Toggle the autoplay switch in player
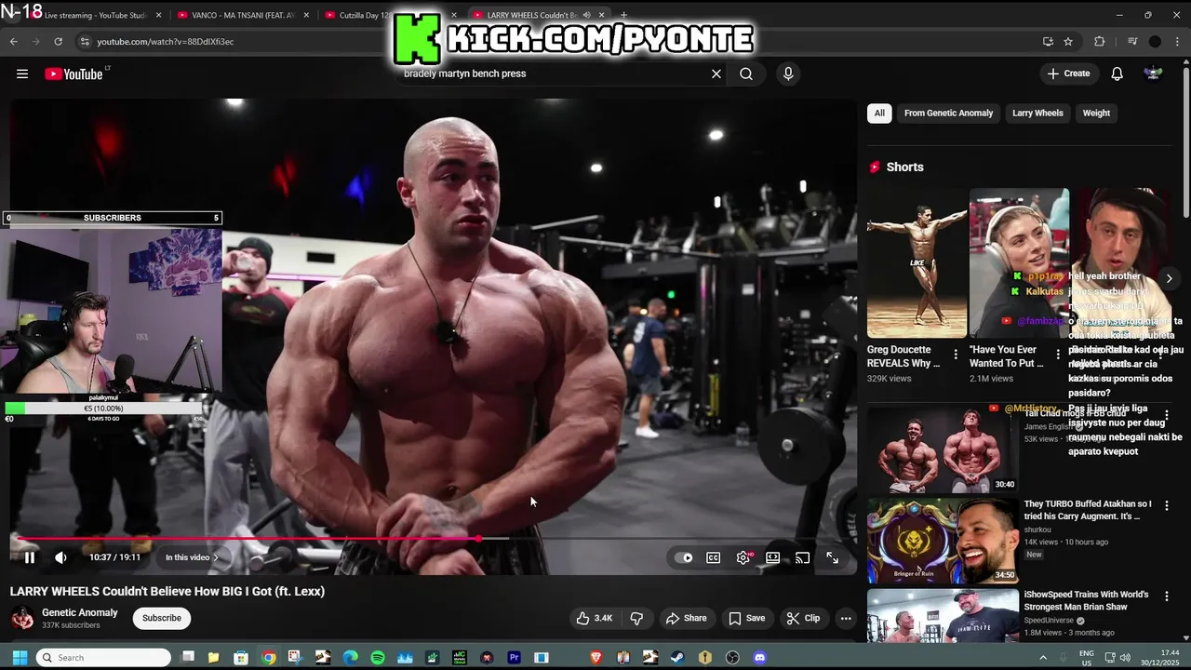This screenshot has width=1191, height=670. (685, 557)
